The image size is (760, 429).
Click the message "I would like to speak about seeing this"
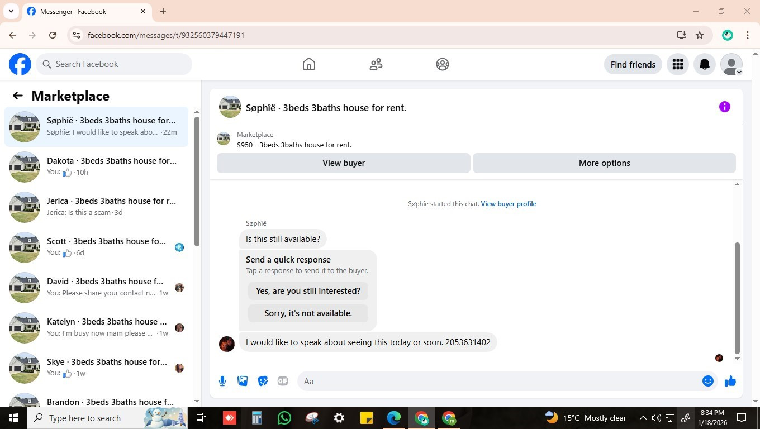coord(368,342)
